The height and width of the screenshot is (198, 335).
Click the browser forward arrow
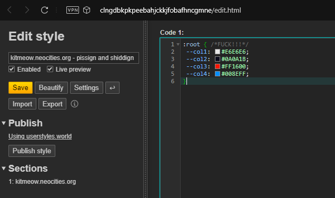[x=27, y=10]
